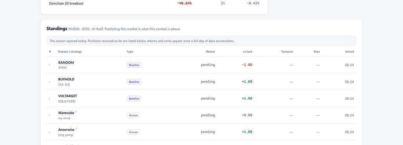Click the Turnover dash in the Warecube row
Viewport: 403px width, 145px height.
(x=291, y=115)
